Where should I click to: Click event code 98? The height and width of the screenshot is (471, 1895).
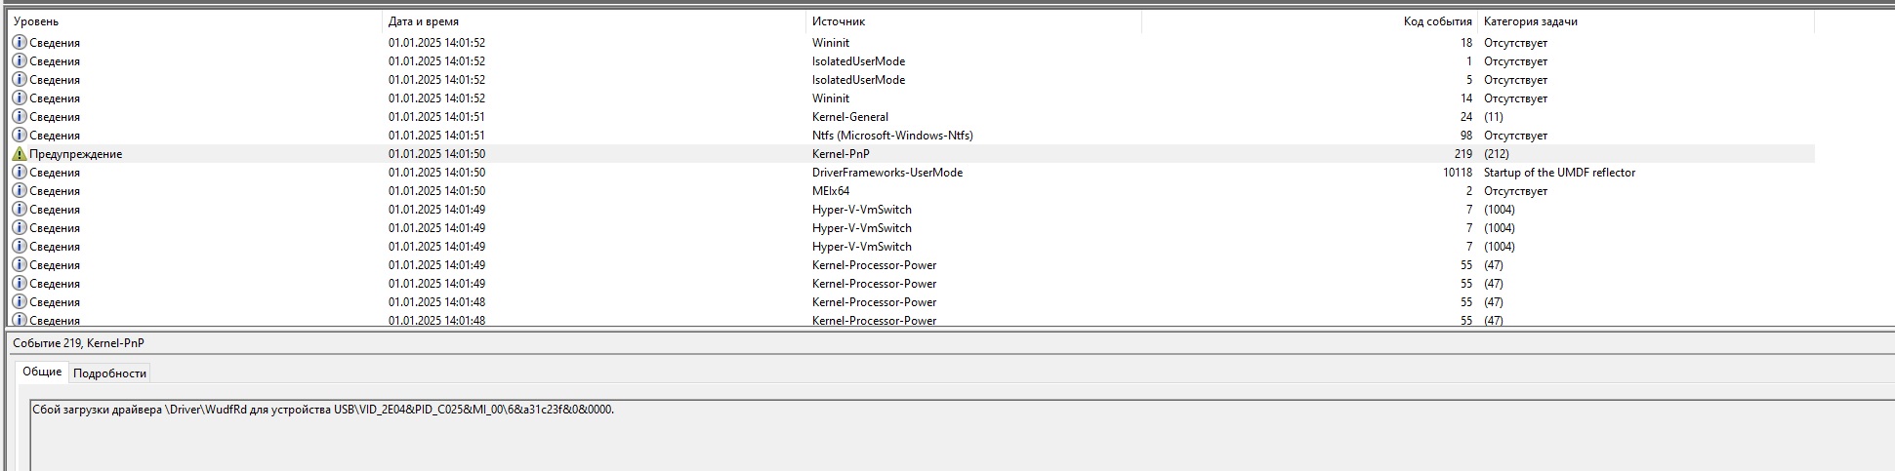1466,136
